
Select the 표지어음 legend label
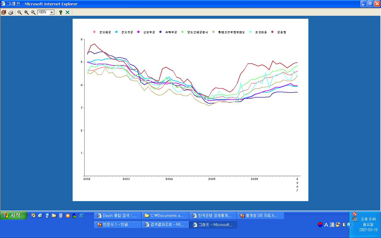[x=261, y=32]
